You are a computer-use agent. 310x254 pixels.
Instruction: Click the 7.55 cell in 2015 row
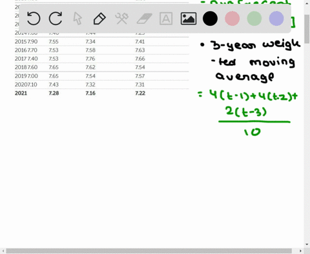point(54,41)
